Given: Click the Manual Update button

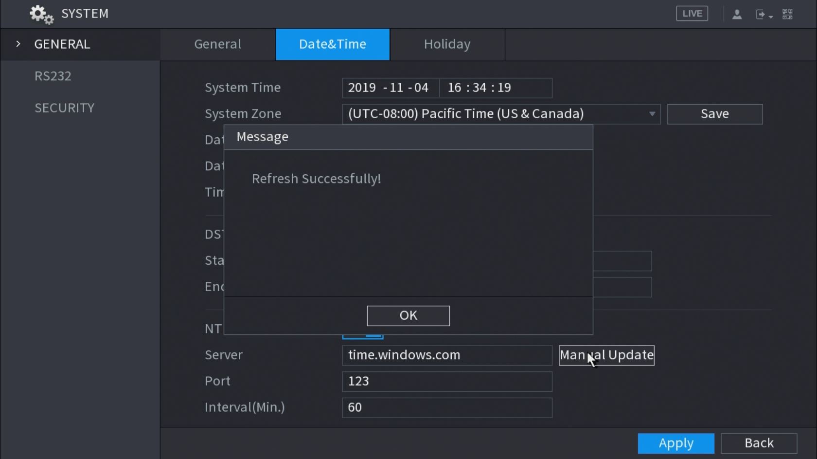Looking at the screenshot, I should tap(606, 355).
